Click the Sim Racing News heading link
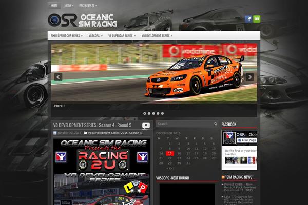Screen dimensions: 308x205 point(239,177)
